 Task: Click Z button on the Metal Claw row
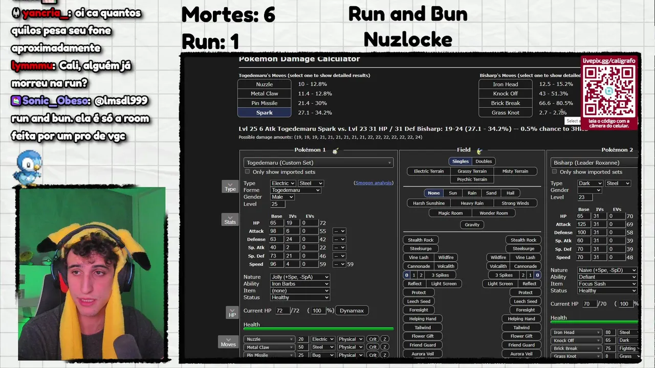point(385,347)
